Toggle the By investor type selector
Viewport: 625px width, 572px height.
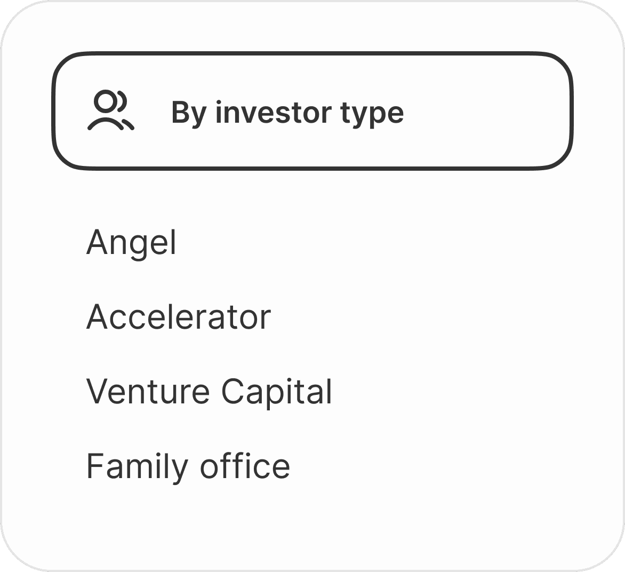pyautogui.click(x=312, y=111)
